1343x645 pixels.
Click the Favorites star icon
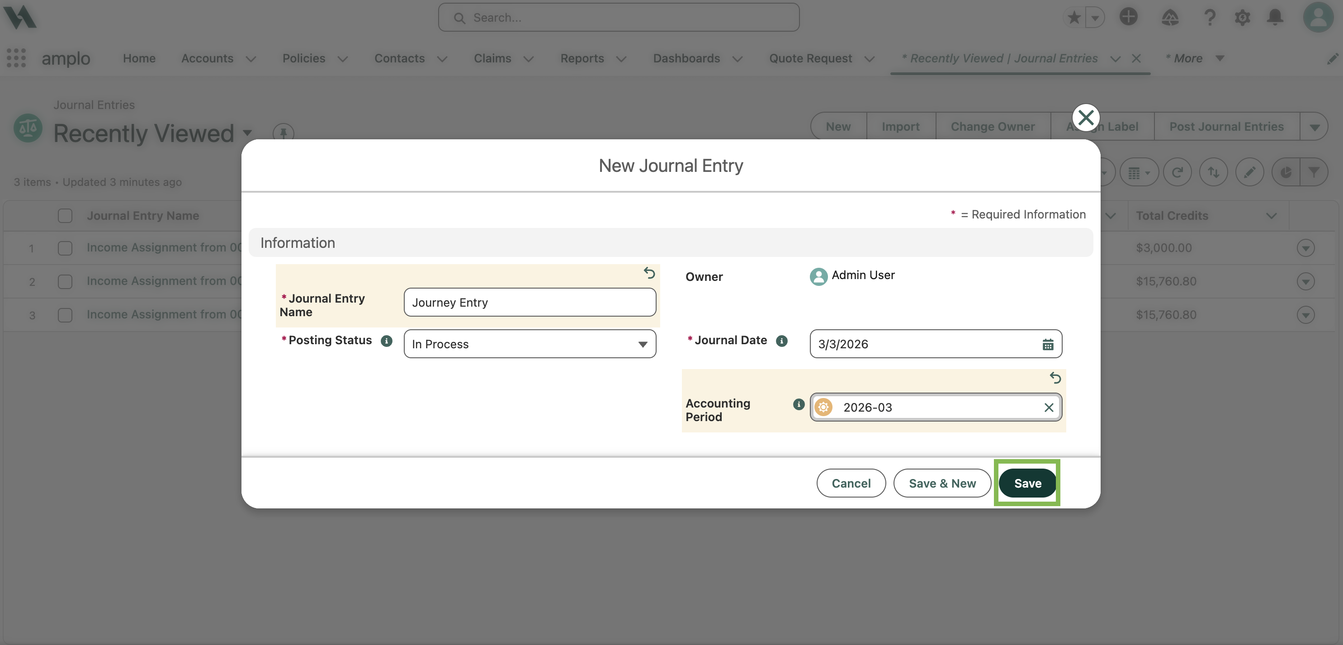1074,18
